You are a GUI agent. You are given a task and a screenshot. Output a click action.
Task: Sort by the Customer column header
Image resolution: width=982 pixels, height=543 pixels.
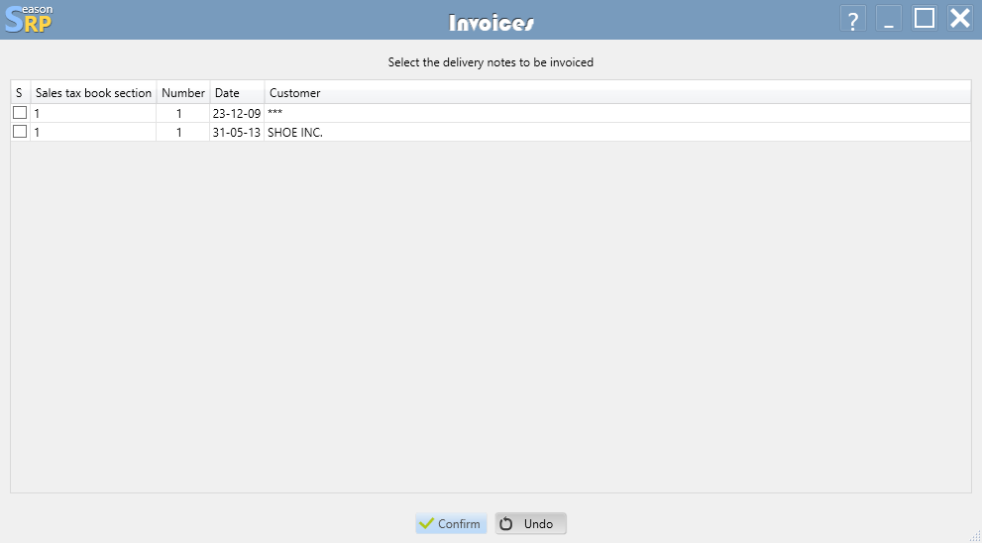tap(617, 93)
